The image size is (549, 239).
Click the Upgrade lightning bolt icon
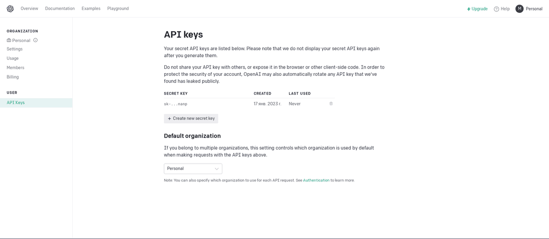pyautogui.click(x=468, y=9)
